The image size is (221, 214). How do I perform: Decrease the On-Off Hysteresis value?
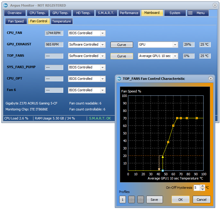tap(203, 189)
